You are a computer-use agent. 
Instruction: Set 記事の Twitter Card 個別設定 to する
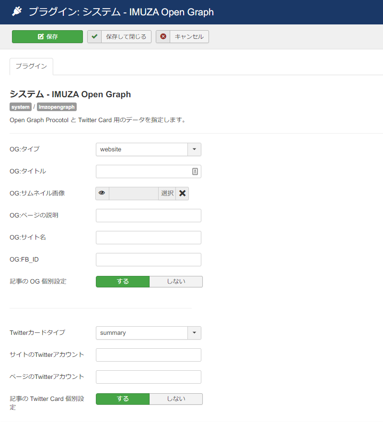coord(123,399)
